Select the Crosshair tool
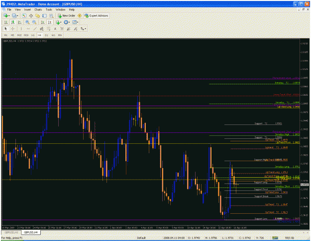 [12, 29]
